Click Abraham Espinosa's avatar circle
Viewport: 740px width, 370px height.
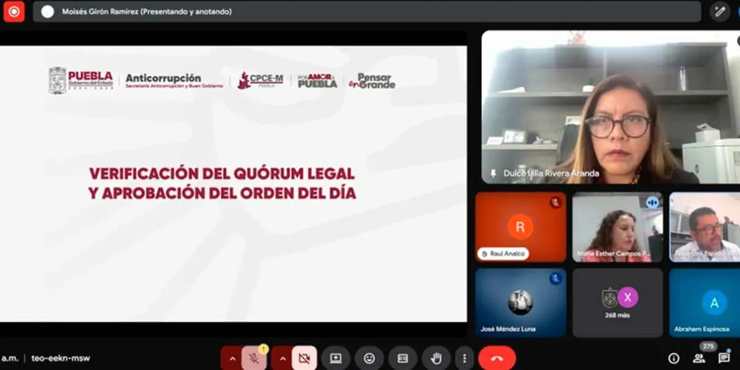click(714, 303)
